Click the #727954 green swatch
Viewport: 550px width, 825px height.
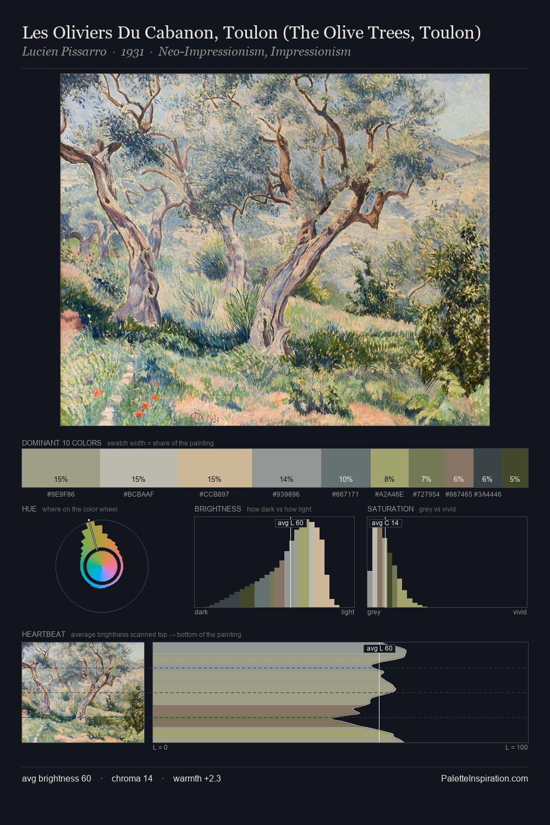[427, 468]
